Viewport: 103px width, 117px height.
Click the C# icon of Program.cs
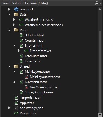(16, 113)
